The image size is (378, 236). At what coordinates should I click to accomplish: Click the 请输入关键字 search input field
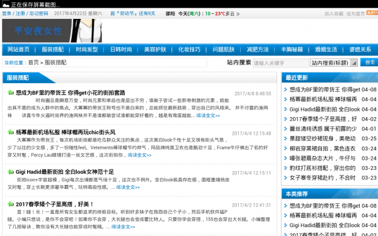pyautogui.click(x=280, y=63)
